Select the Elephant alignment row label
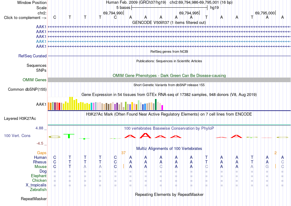 pyautogui.click(x=39, y=176)
